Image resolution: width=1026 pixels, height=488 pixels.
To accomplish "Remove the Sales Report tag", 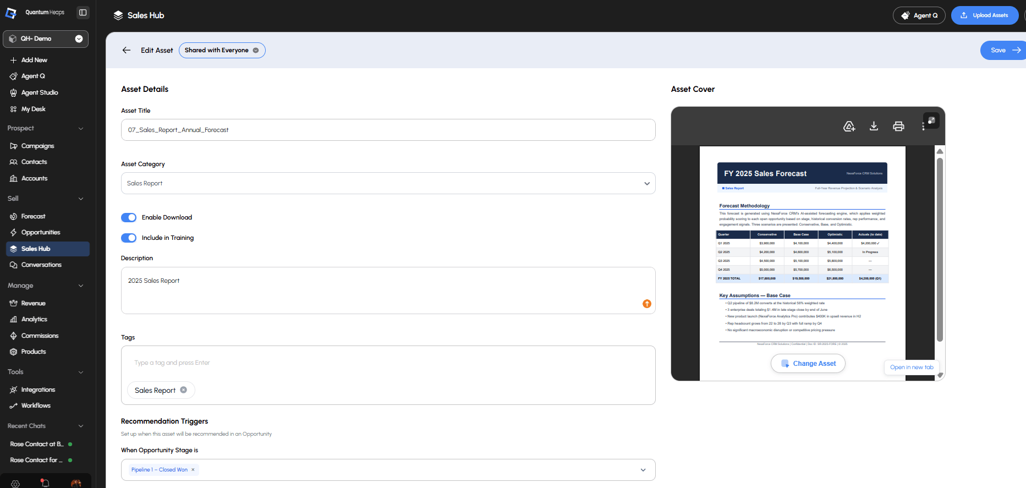I will 184,390.
